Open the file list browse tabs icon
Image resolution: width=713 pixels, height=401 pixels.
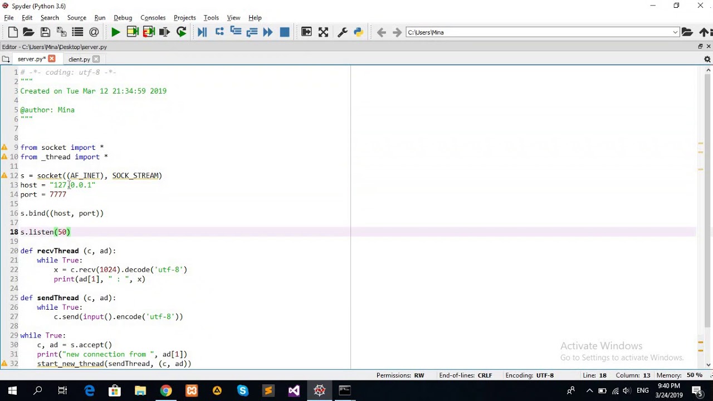click(77, 32)
